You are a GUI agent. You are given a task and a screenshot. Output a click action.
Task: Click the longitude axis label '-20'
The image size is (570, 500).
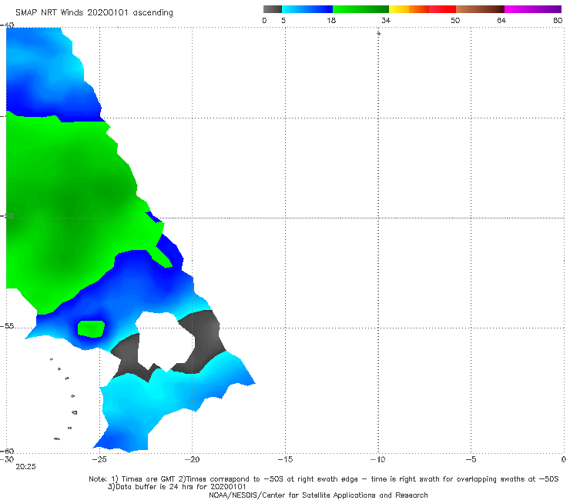coord(192,459)
